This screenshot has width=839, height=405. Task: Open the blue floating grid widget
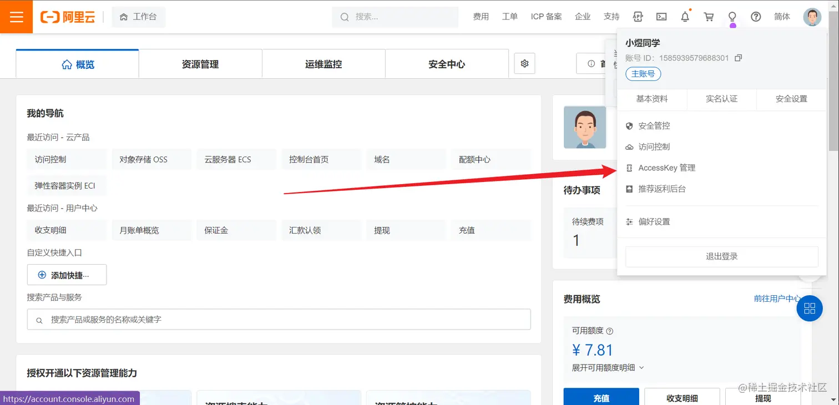coord(810,308)
